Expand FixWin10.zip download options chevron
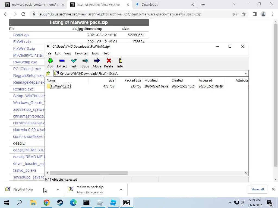 point(58,190)
